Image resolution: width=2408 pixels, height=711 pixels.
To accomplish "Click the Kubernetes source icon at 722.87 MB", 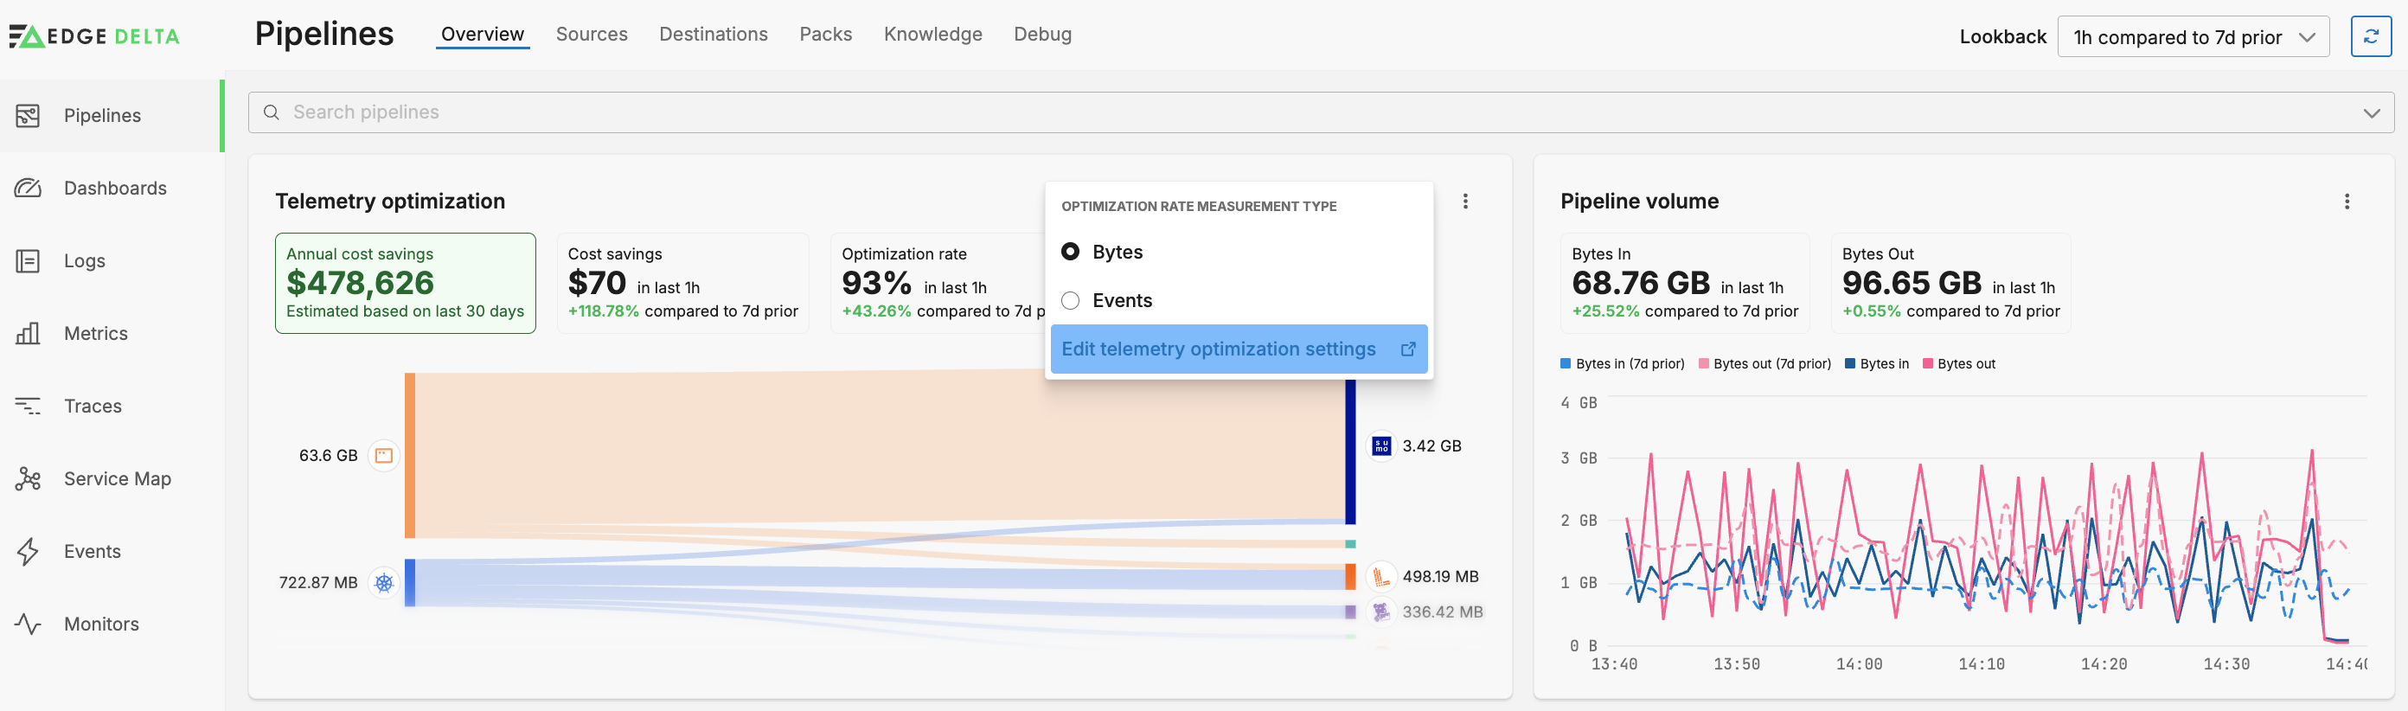I will (383, 583).
